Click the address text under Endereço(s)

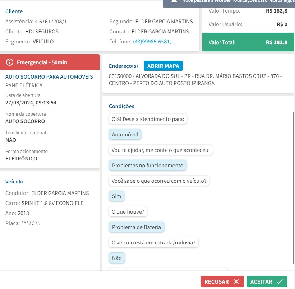tap(195, 80)
